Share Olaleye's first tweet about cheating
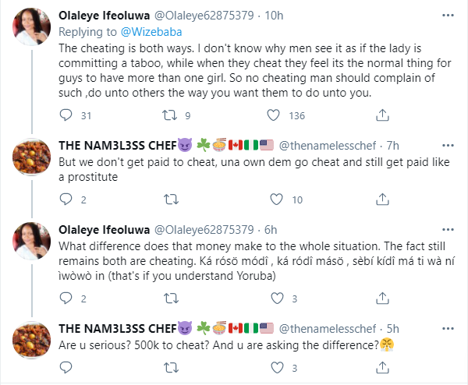Image resolution: width=468 pixels, height=385 pixels. (382, 115)
